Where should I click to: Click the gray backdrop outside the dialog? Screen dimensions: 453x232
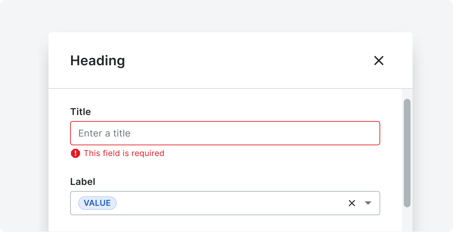coord(227,16)
